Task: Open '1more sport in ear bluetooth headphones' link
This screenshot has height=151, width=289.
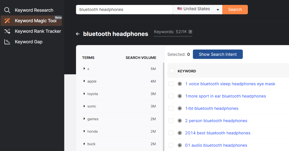Action: (x=225, y=96)
